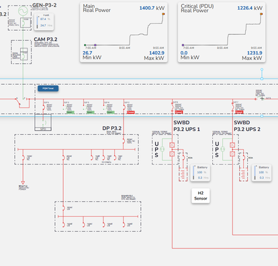Select the CAM P3.2 switch symbol
This screenshot has height=266, width=278.
point(24,54)
